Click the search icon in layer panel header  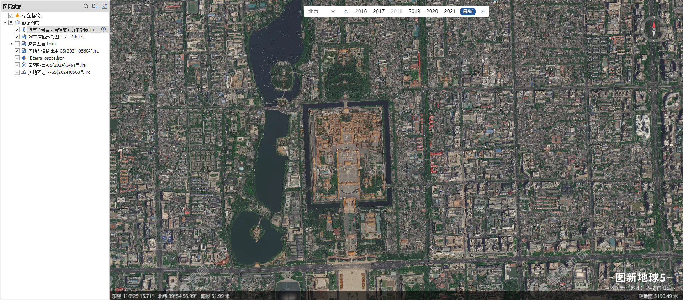click(x=86, y=6)
